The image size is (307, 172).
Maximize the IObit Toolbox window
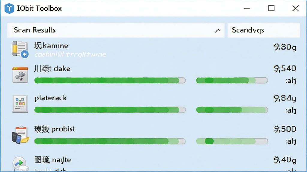pyautogui.click(x=271, y=8)
